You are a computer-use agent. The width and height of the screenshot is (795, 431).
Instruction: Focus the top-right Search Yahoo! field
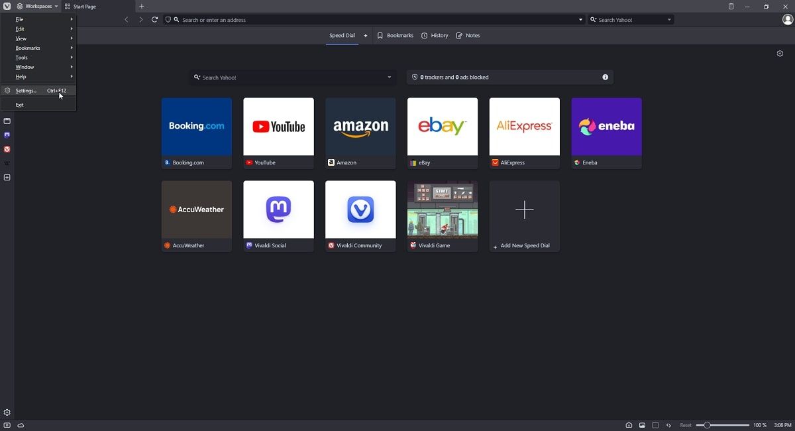pyautogui.click(x=629, y=20)
